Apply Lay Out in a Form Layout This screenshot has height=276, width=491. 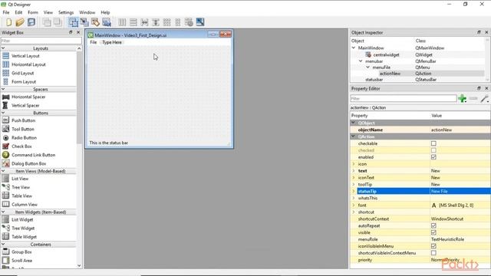[177, 22]
